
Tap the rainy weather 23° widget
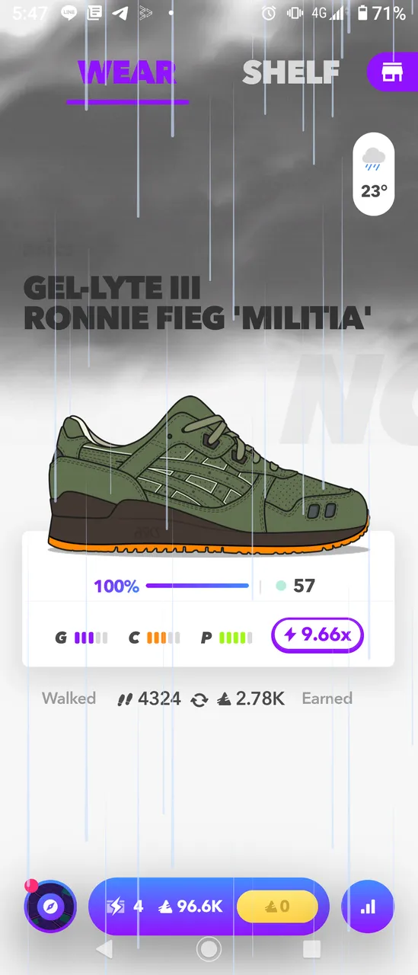pos(374,174)
